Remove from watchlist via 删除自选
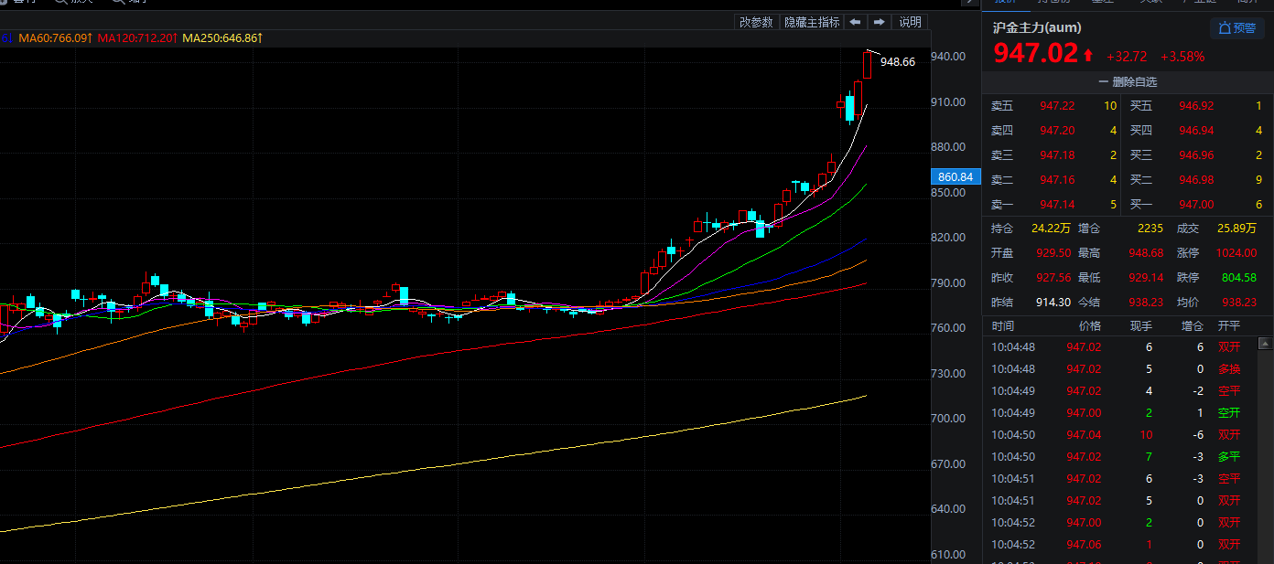This screenshot has height=564, width=1274. click(x=1127, y=81)
